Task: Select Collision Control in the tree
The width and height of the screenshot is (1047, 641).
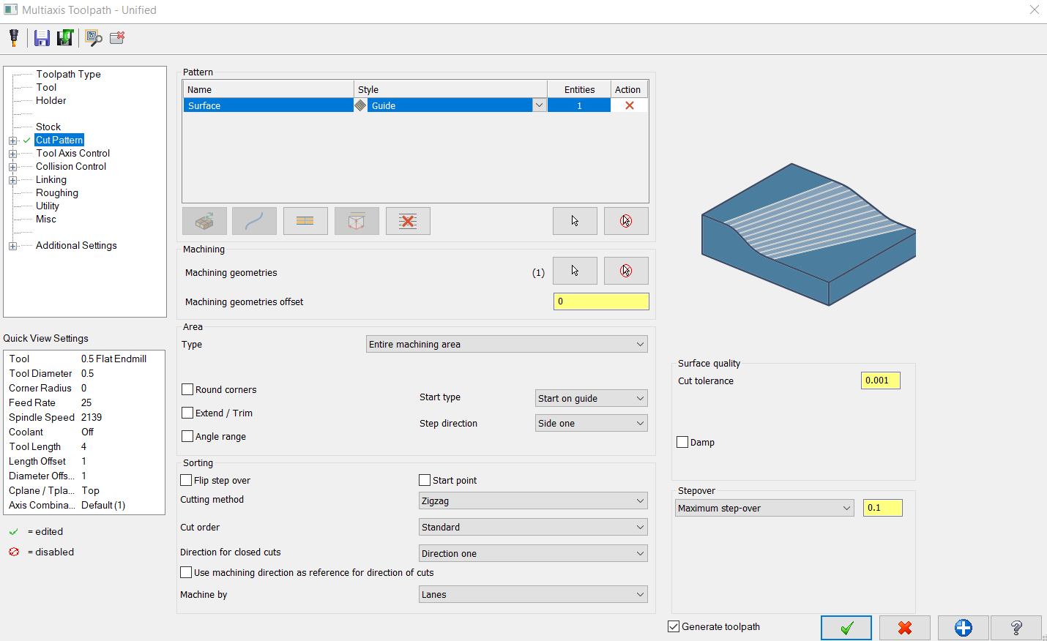Action: [71, 166]
